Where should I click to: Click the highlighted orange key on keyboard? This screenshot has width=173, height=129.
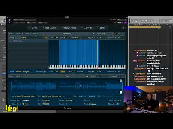(x=97, y=67)
